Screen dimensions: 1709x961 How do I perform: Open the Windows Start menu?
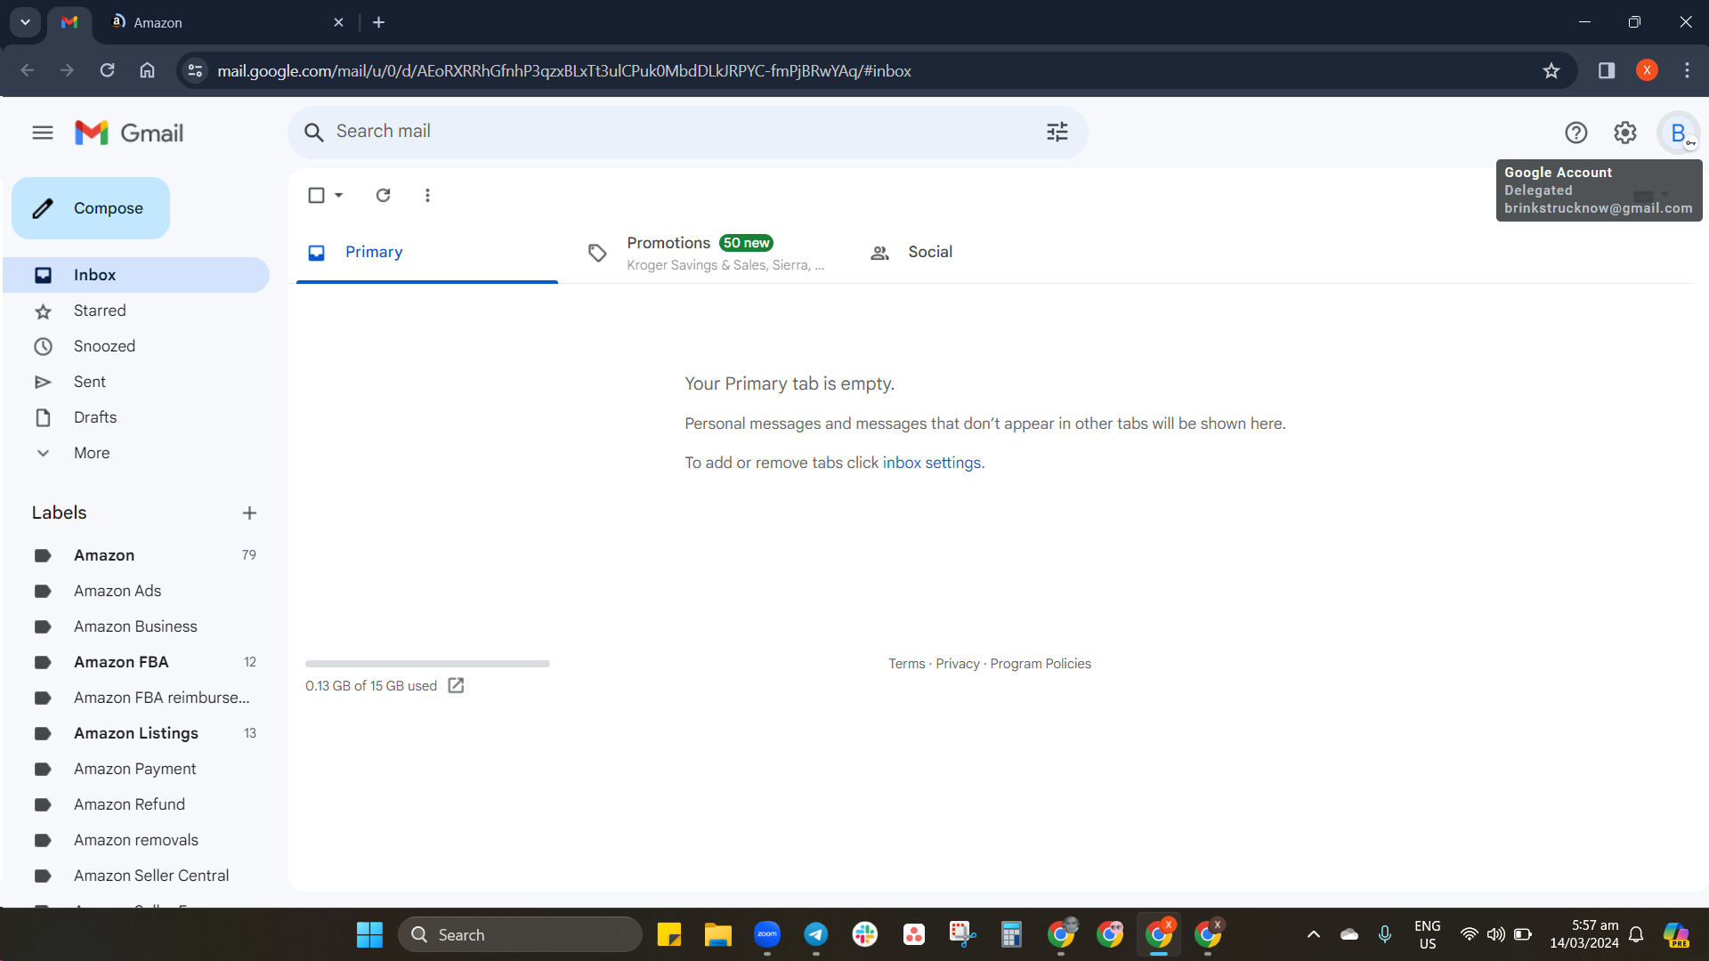tap(369, 934)
